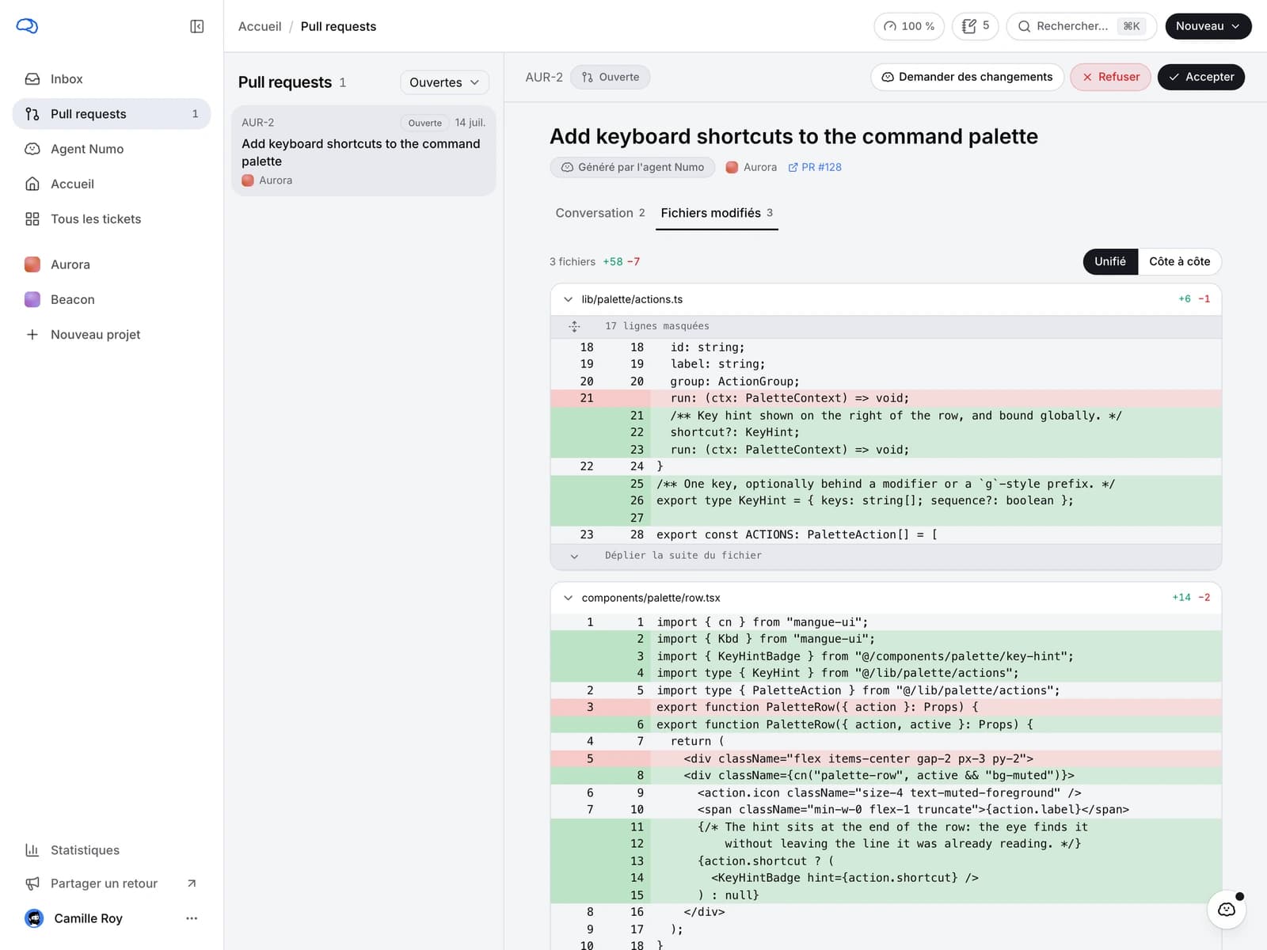Click the app logo in the sidebar

coord(27,26)
